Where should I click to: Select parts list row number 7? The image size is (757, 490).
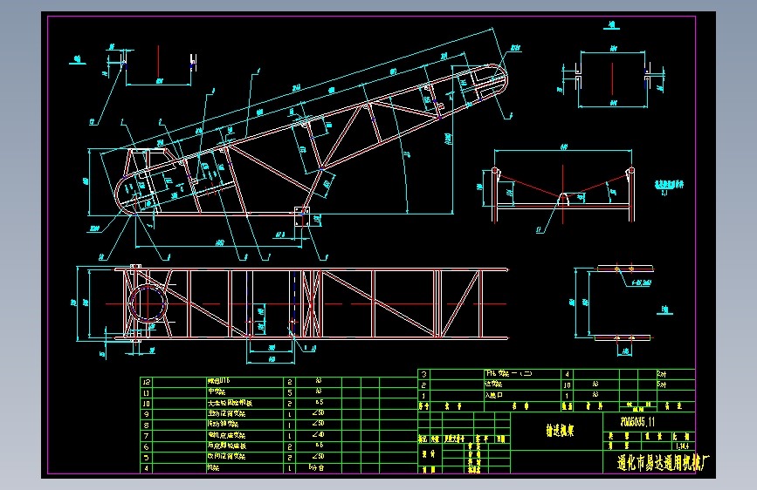click(147, 435)
